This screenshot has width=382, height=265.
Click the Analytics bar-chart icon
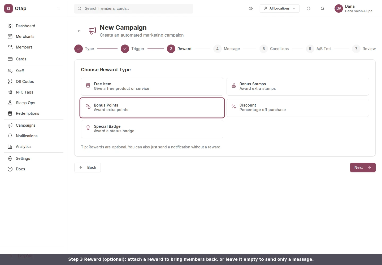(x=10, y=147)
